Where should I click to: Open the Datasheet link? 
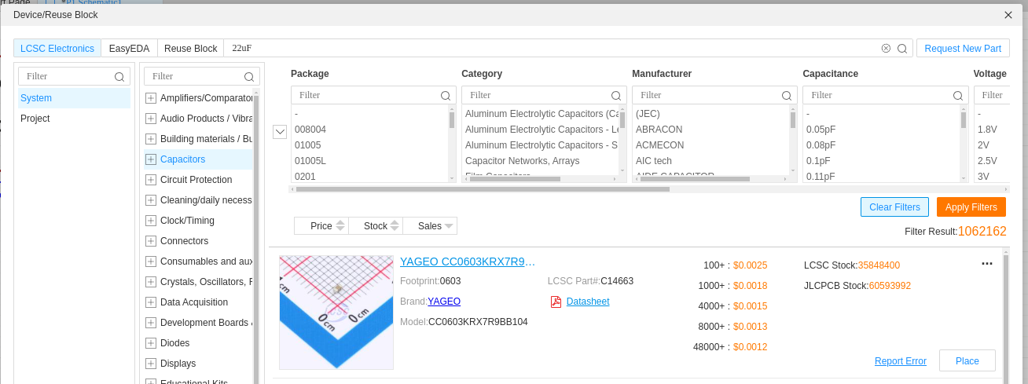point(588,302)
